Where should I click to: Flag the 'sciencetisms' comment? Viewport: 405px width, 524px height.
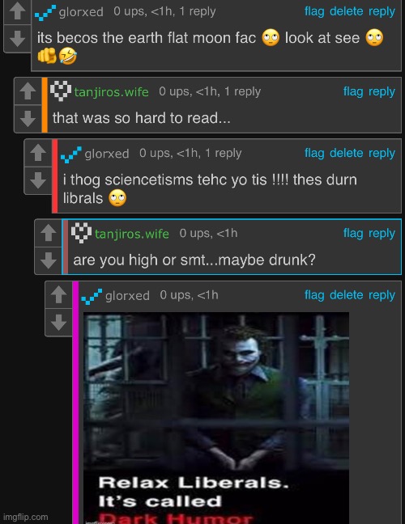point(314,153)
